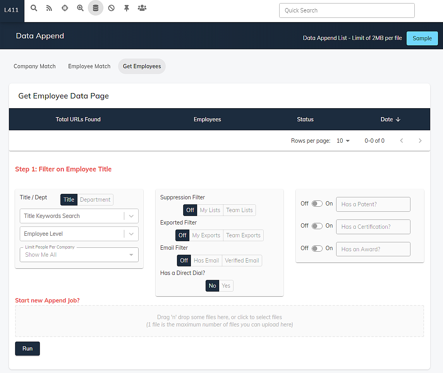Image resolution: width=443 pixels, height=373 pixels.
Task: Select Verified Email in Email Filter
Action: pos(242,261)
